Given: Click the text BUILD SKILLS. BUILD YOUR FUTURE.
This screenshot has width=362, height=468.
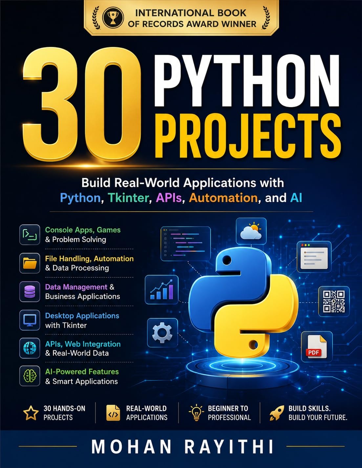Looking at the screenshot, I should click(318, 413).
